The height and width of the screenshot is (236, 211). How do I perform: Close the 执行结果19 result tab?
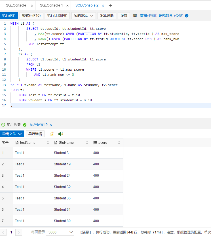[x=51, y=125]
